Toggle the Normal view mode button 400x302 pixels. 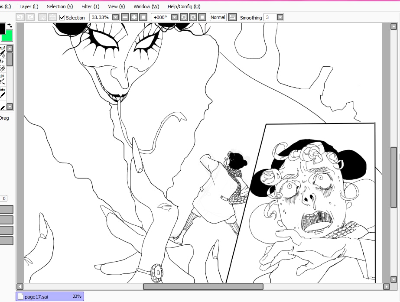[218, 17]
